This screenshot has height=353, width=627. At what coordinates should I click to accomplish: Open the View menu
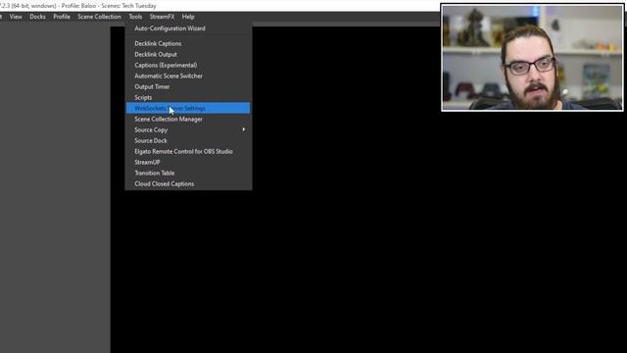16,17
